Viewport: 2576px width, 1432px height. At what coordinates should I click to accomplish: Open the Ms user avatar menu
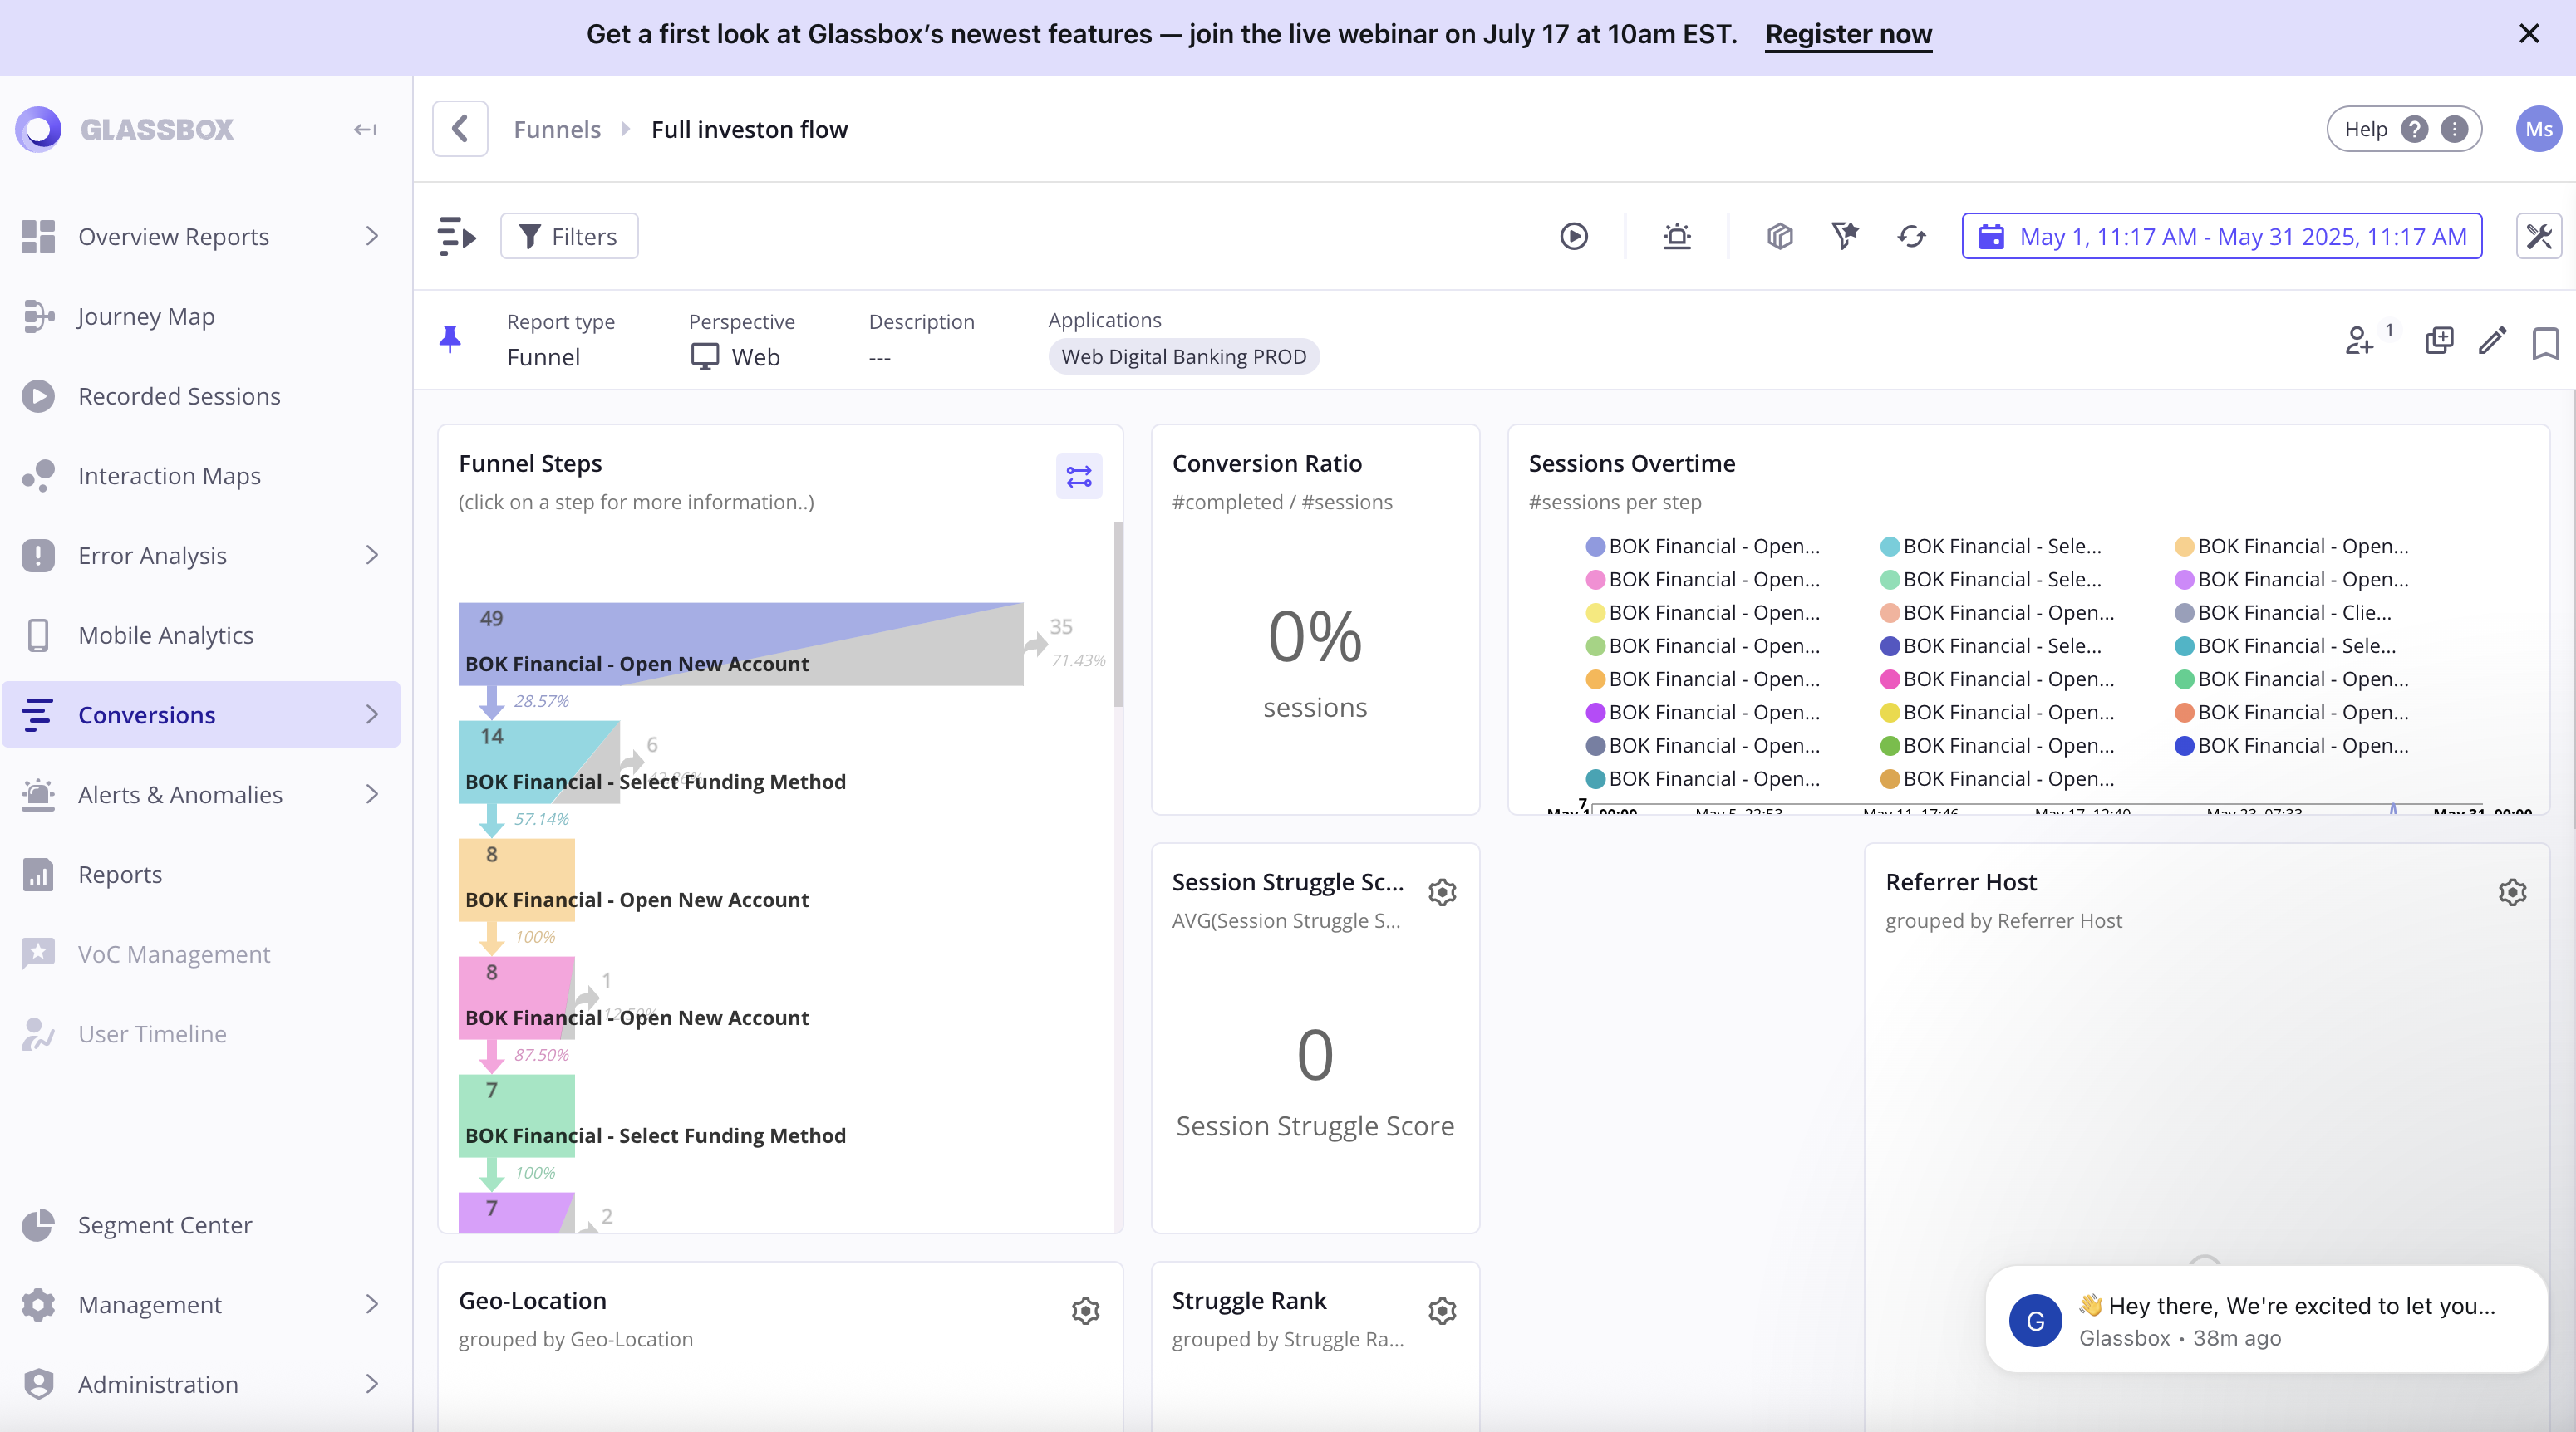pos(2539,129)
